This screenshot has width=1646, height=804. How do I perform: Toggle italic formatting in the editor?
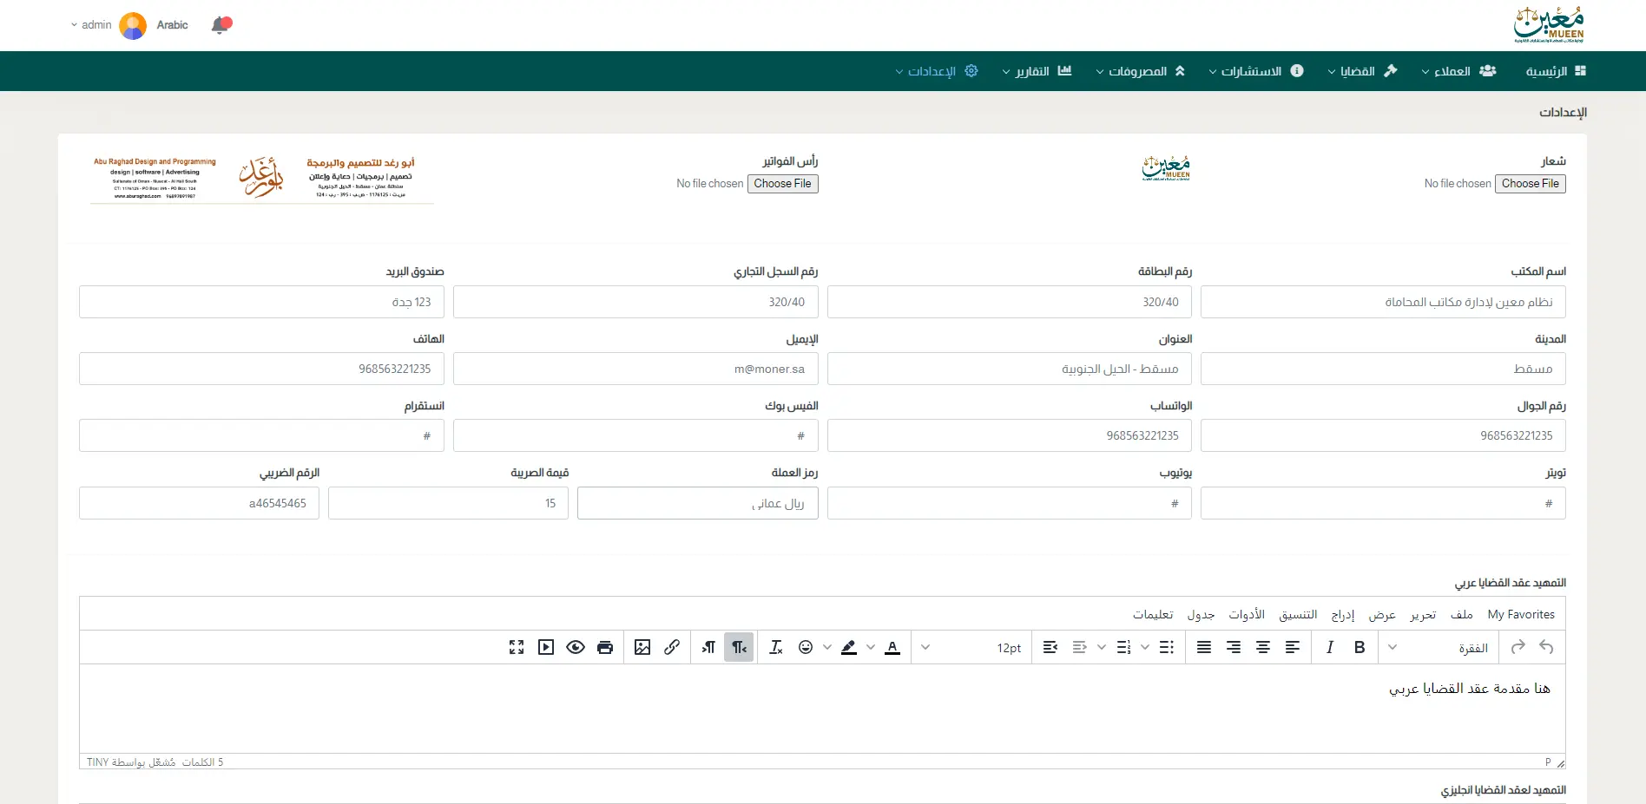click(1330, 647)
